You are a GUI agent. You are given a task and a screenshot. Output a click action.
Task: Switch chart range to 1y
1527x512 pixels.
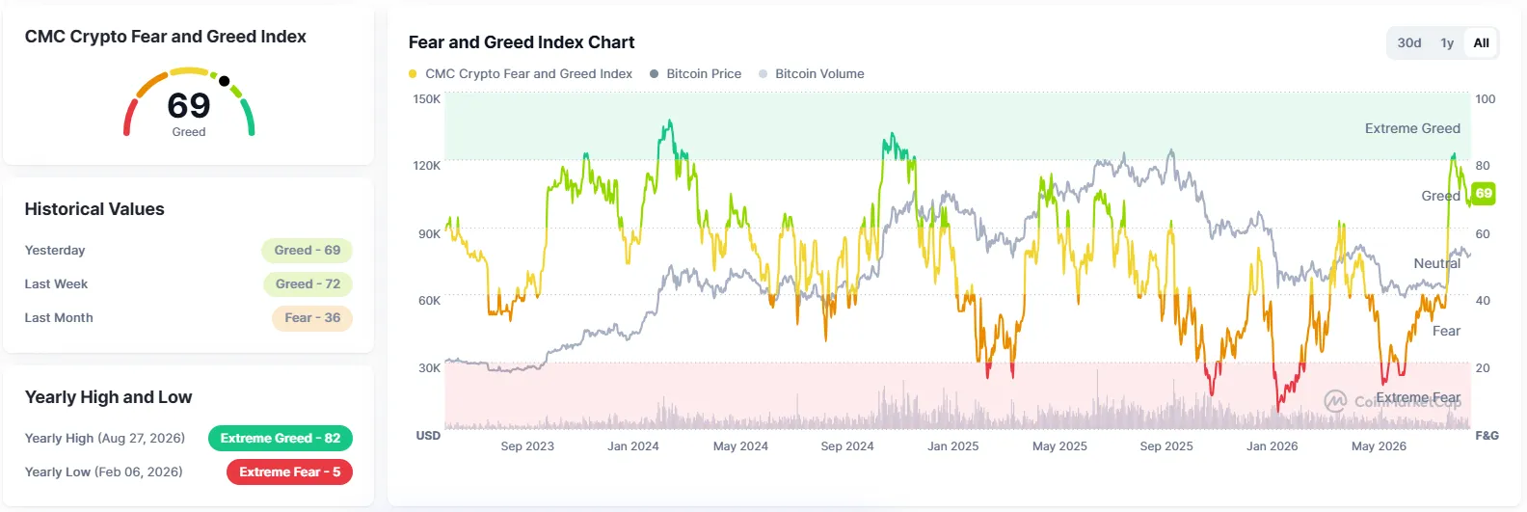click(x=1447, y=43)
